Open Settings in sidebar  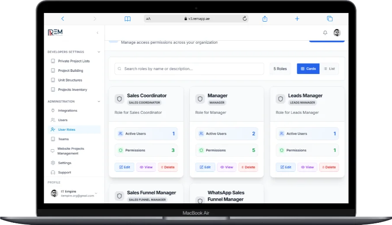74,163
